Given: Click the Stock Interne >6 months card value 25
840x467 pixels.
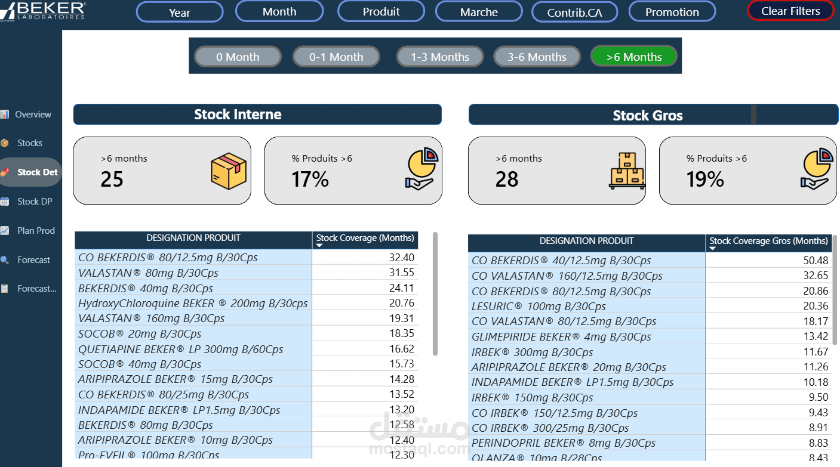Looking at the screenshot, I should [112, 180].
